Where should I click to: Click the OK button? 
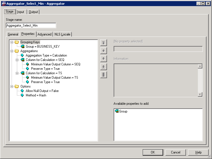(x=153, y=152)
